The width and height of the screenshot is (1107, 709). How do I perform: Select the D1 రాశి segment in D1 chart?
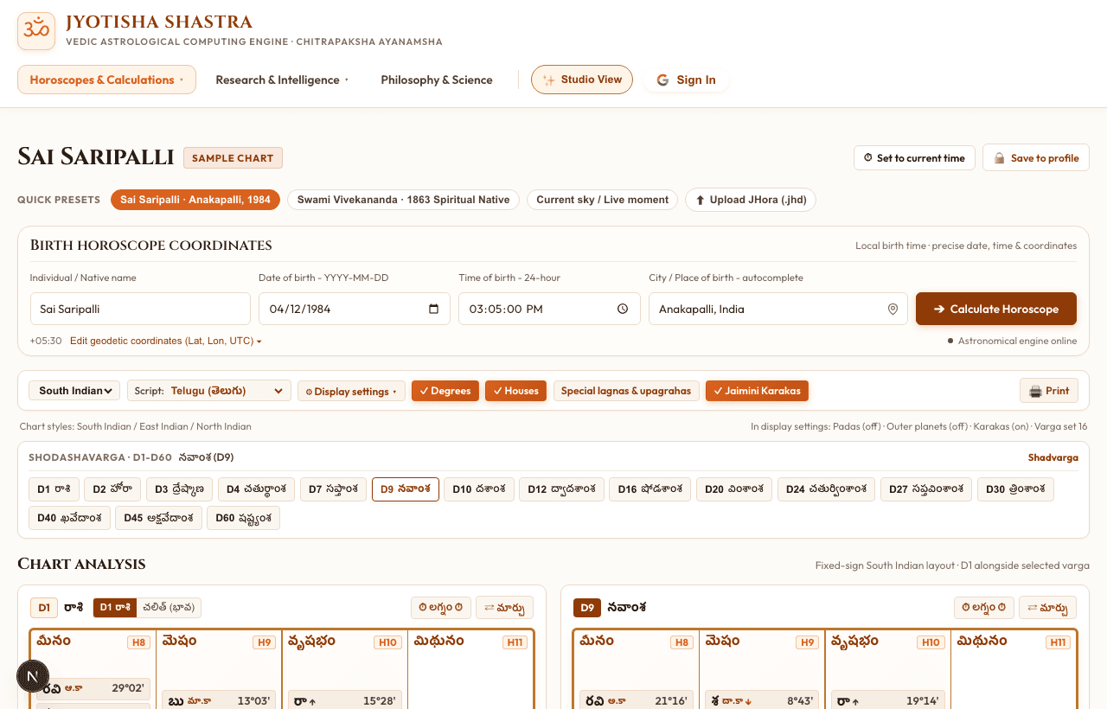tap(115, 607)
